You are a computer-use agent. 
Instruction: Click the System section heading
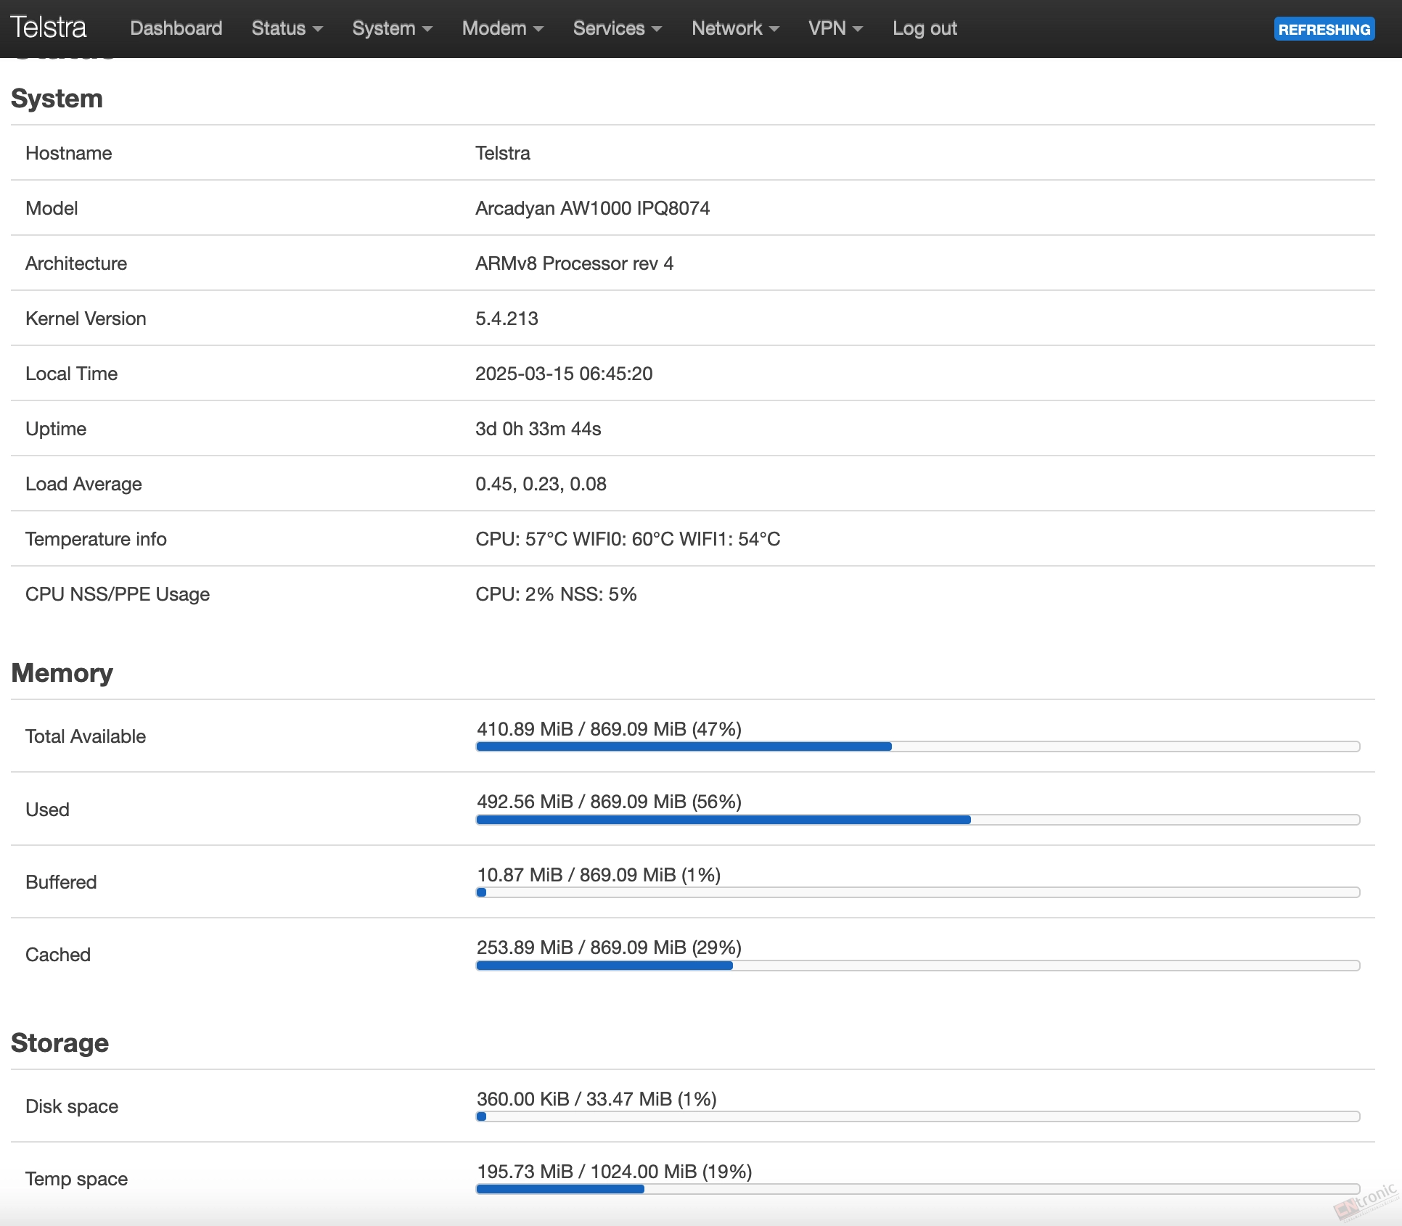[57, 98]
